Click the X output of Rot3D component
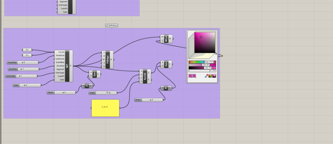The height and width of the screenshot is (144, 333). [x=148, y=80]
